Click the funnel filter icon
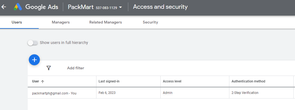The image size is (295, 110). tap(49, 68)
